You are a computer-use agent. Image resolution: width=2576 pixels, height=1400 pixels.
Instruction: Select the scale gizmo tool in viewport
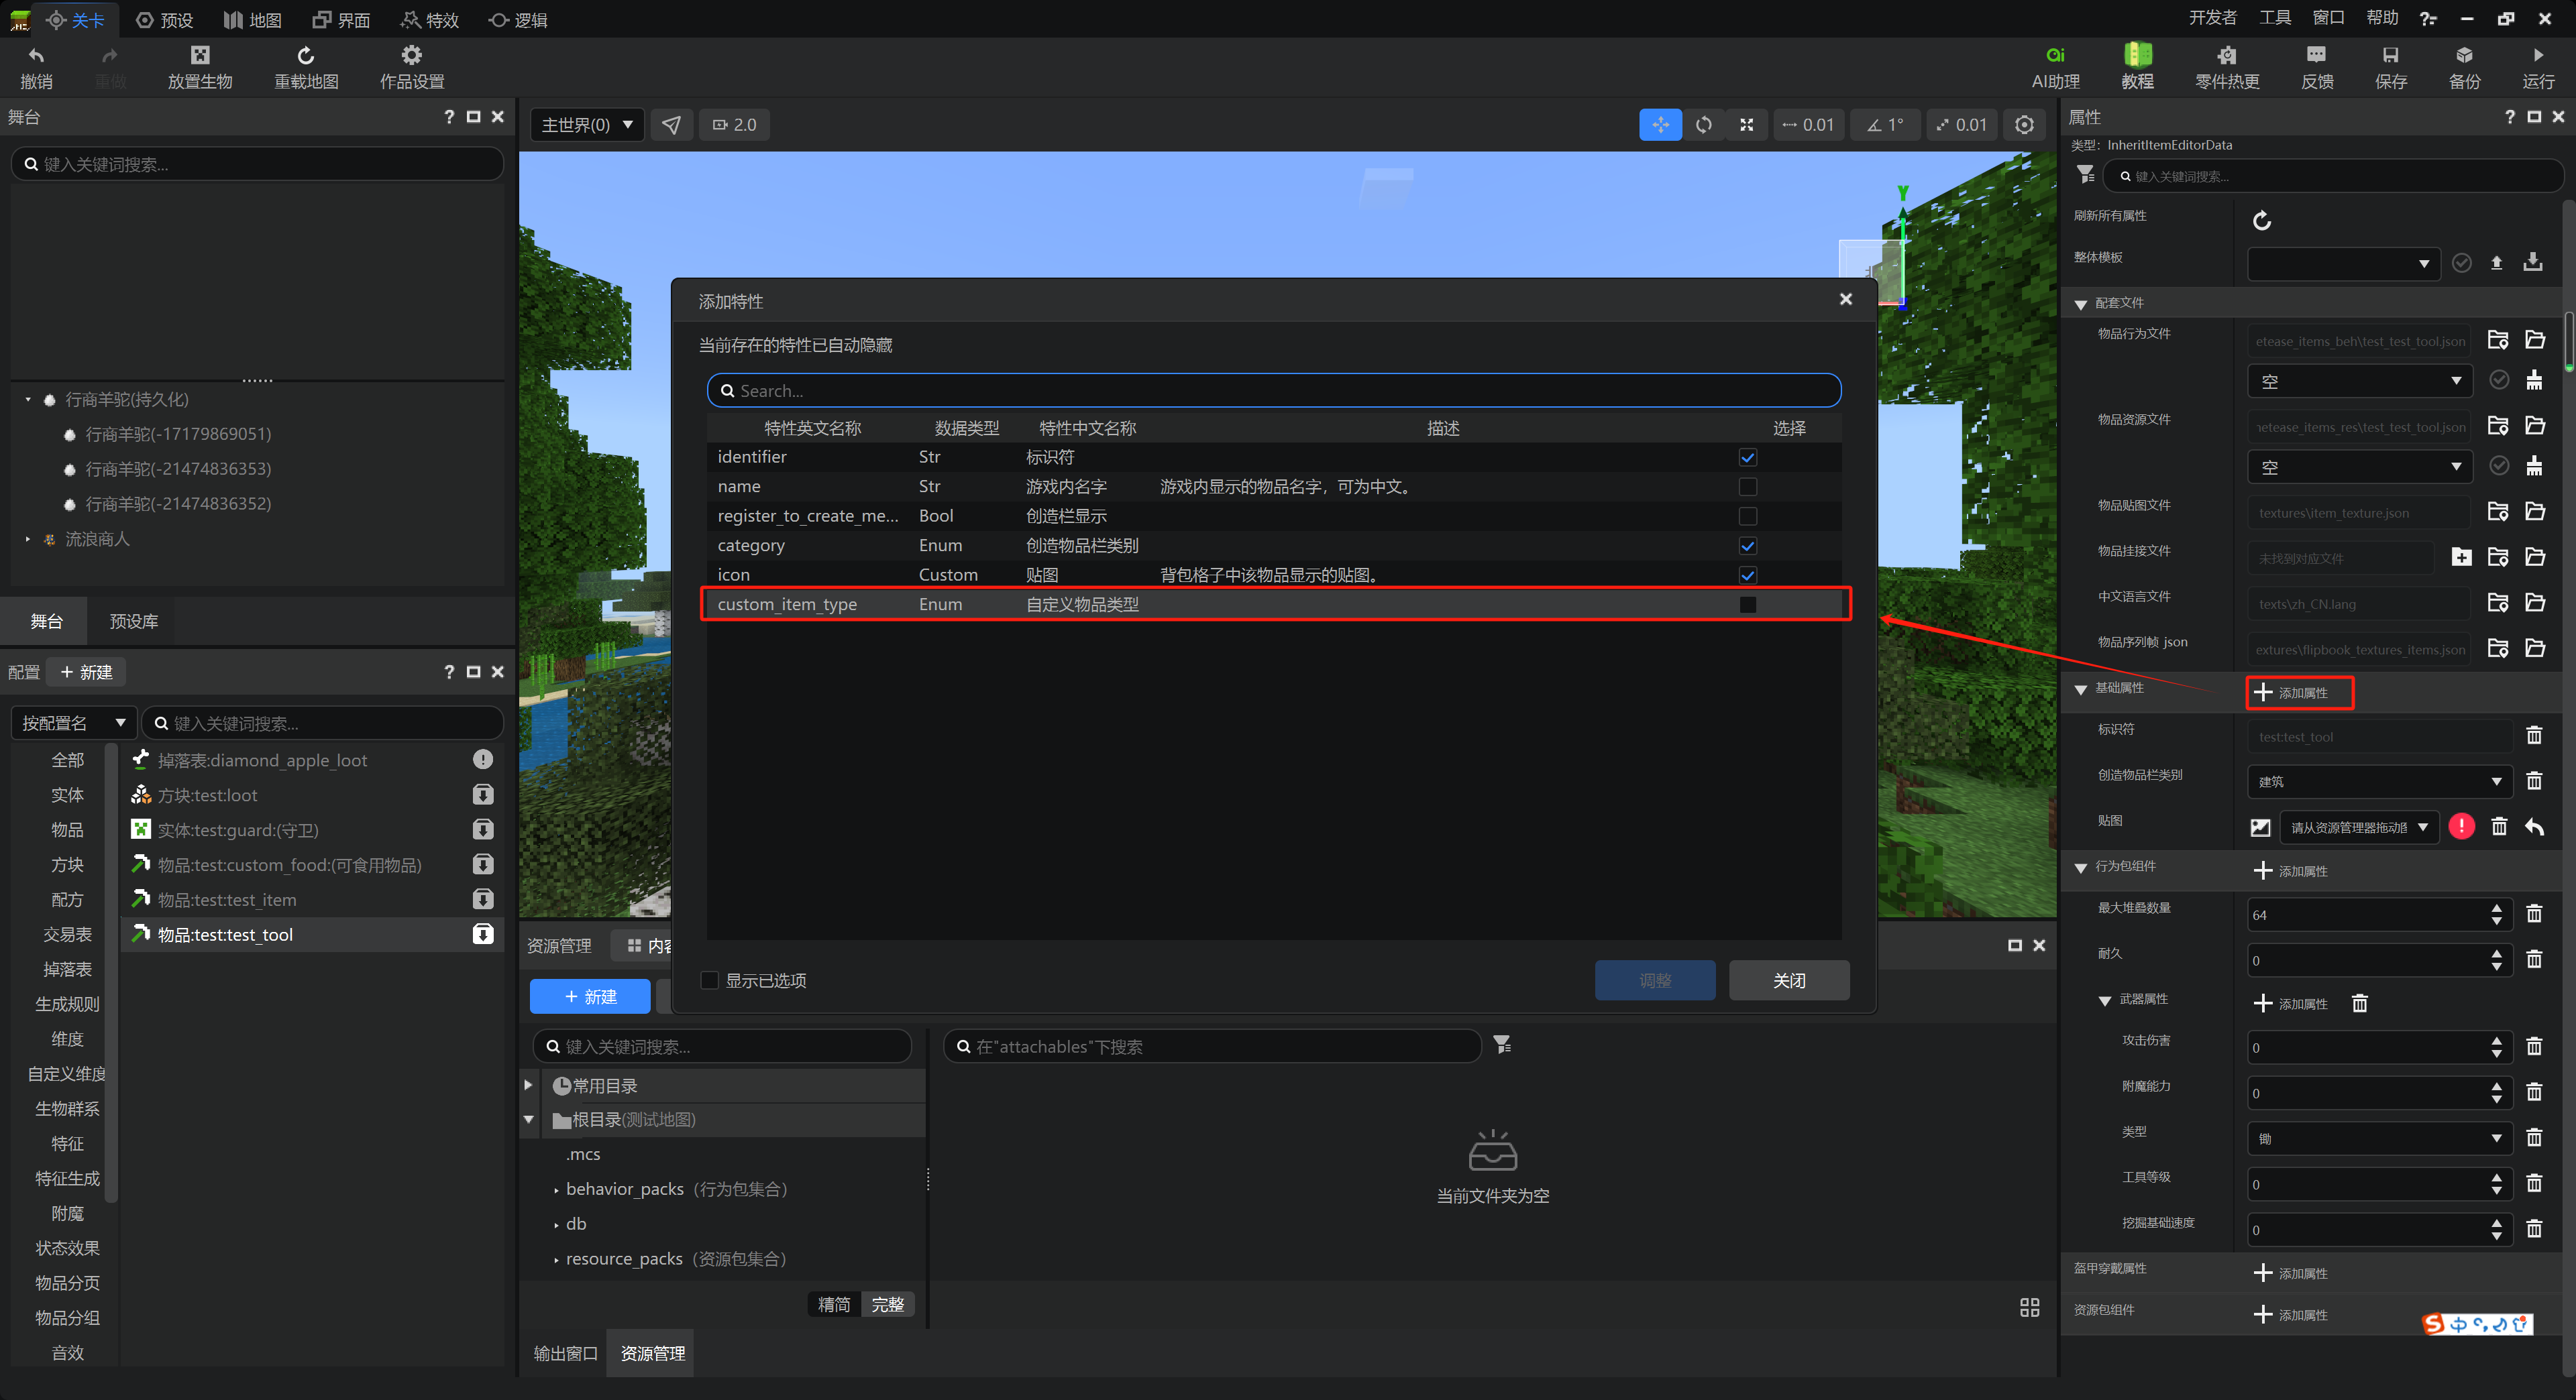[1746, 125]
